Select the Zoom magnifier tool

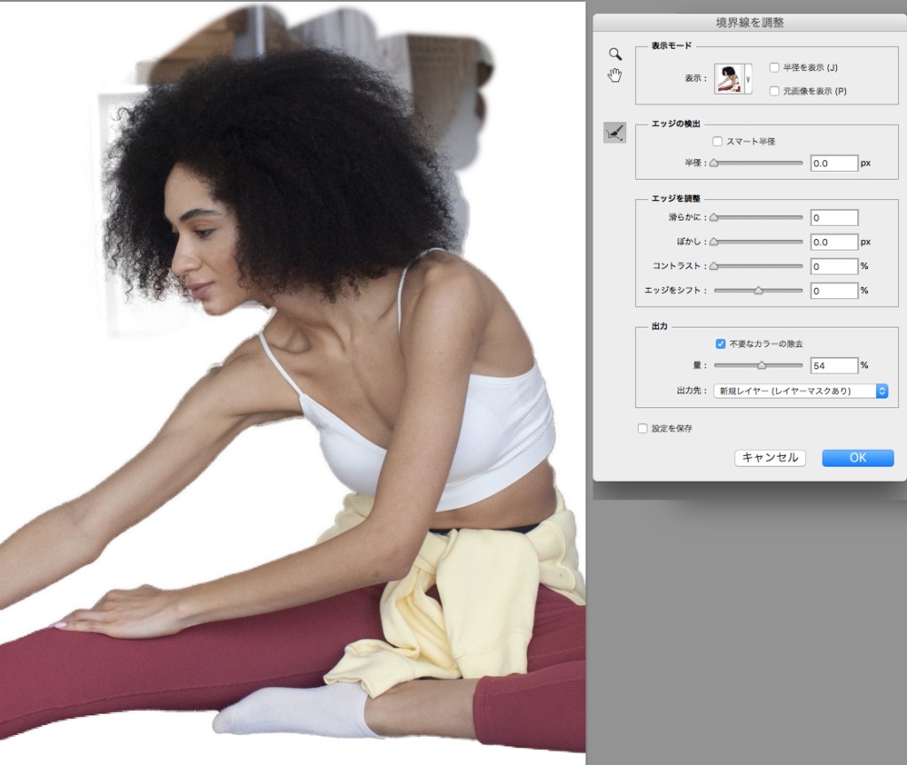(x=616, y=54)
